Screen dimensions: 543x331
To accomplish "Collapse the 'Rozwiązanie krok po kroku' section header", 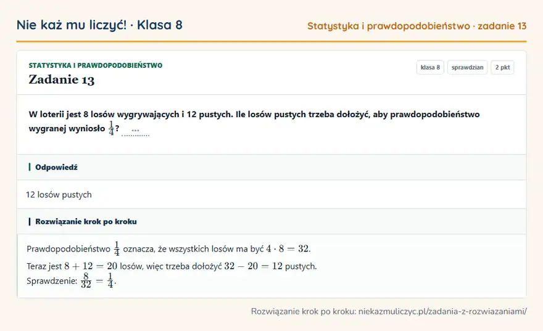I will tap(271, 221).
